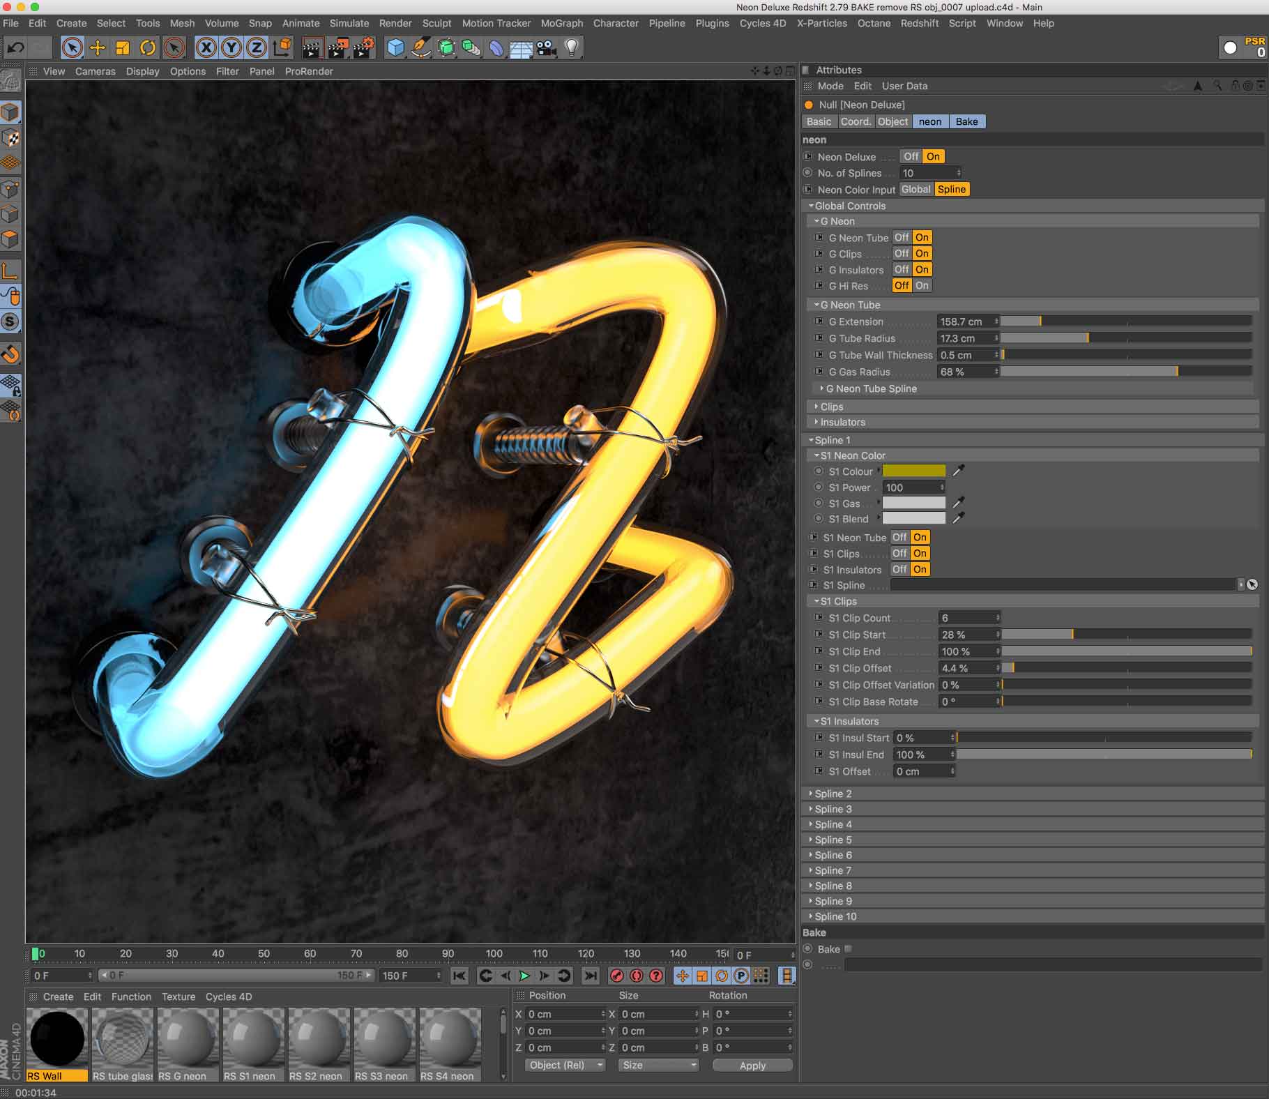Expand the Spline 2 section

[x=833, y=794]
